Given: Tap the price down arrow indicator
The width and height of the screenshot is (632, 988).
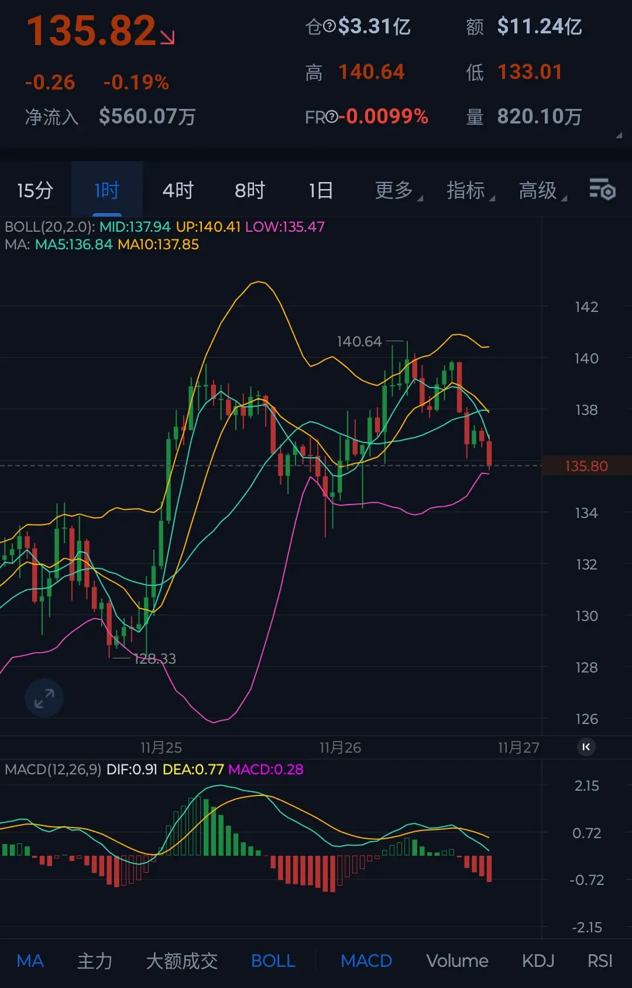Looking at the screenshot, I should tap(167, 37).
